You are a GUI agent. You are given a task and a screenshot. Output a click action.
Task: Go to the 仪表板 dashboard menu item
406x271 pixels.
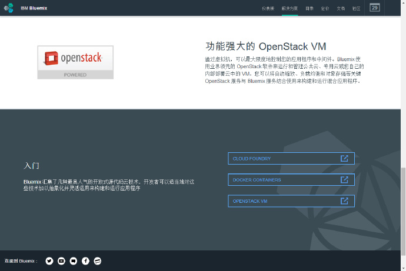point(268,9)
